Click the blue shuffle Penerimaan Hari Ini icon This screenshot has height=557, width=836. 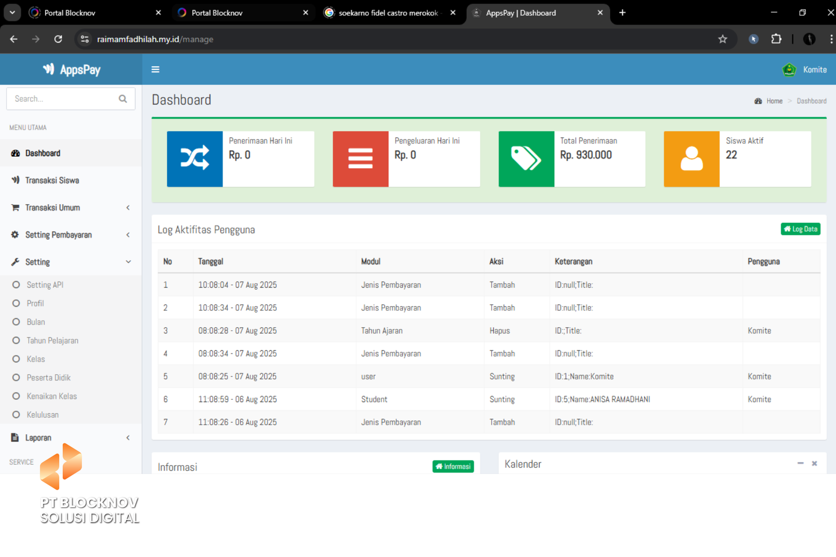tap(195, 159)
